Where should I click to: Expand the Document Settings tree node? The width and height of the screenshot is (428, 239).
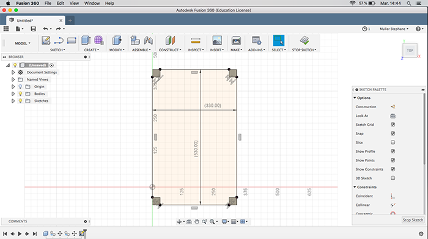pyautogui.click(x=13, y=72)
